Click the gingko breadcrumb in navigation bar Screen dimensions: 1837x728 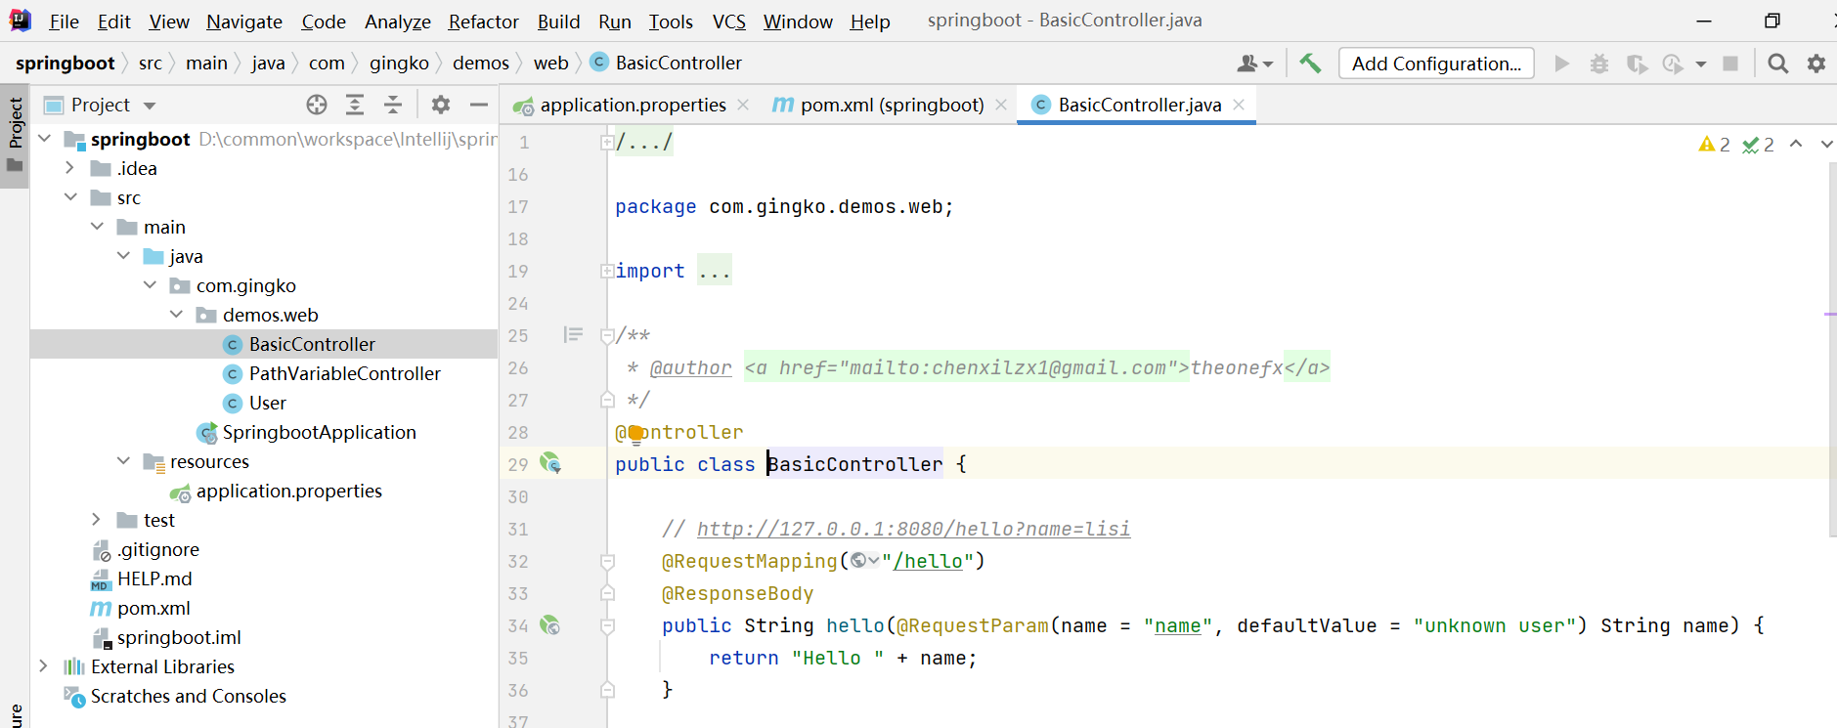click(x=399, y=64)
